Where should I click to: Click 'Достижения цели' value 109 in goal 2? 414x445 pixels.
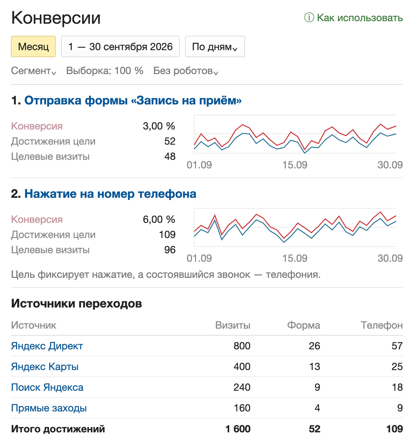point(167,234)
